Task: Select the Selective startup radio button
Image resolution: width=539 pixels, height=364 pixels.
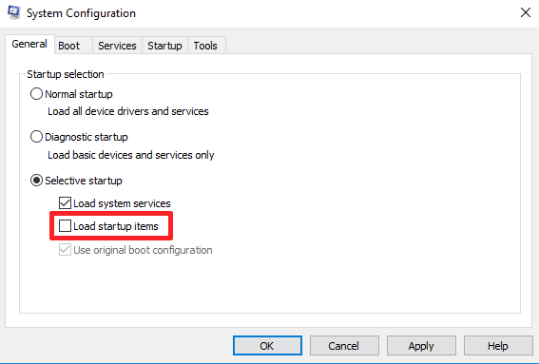Action: point(36,181)
